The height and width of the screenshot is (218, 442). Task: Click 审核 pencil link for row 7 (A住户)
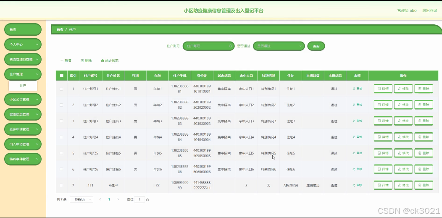click(357, 185)
